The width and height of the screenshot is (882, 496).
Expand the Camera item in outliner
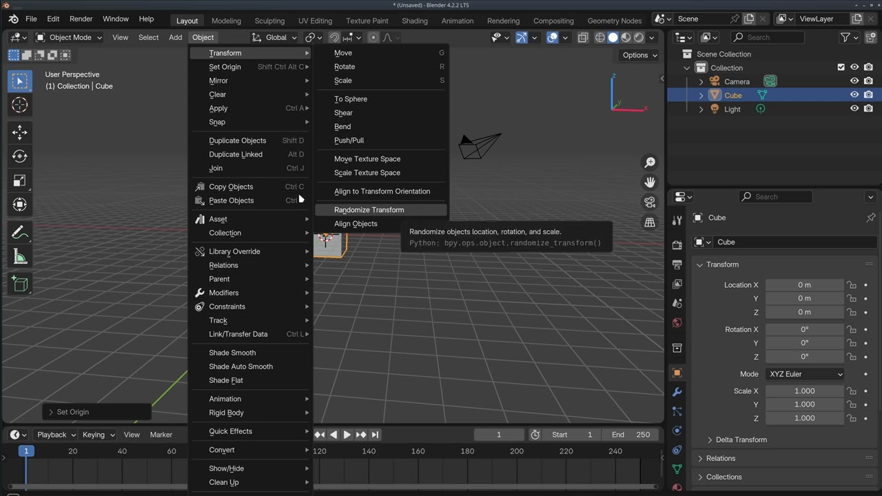tap(701, 81)
